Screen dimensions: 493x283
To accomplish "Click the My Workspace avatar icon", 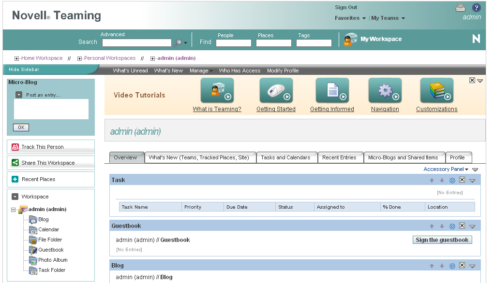I will coord(349,39).
